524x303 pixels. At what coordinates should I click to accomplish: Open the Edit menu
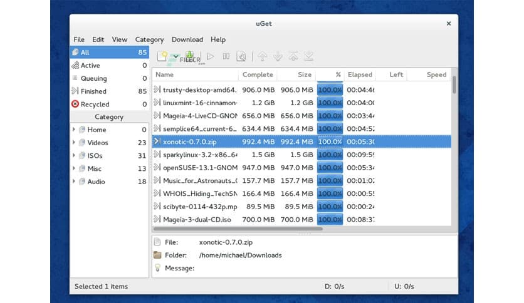pos(98,39)
